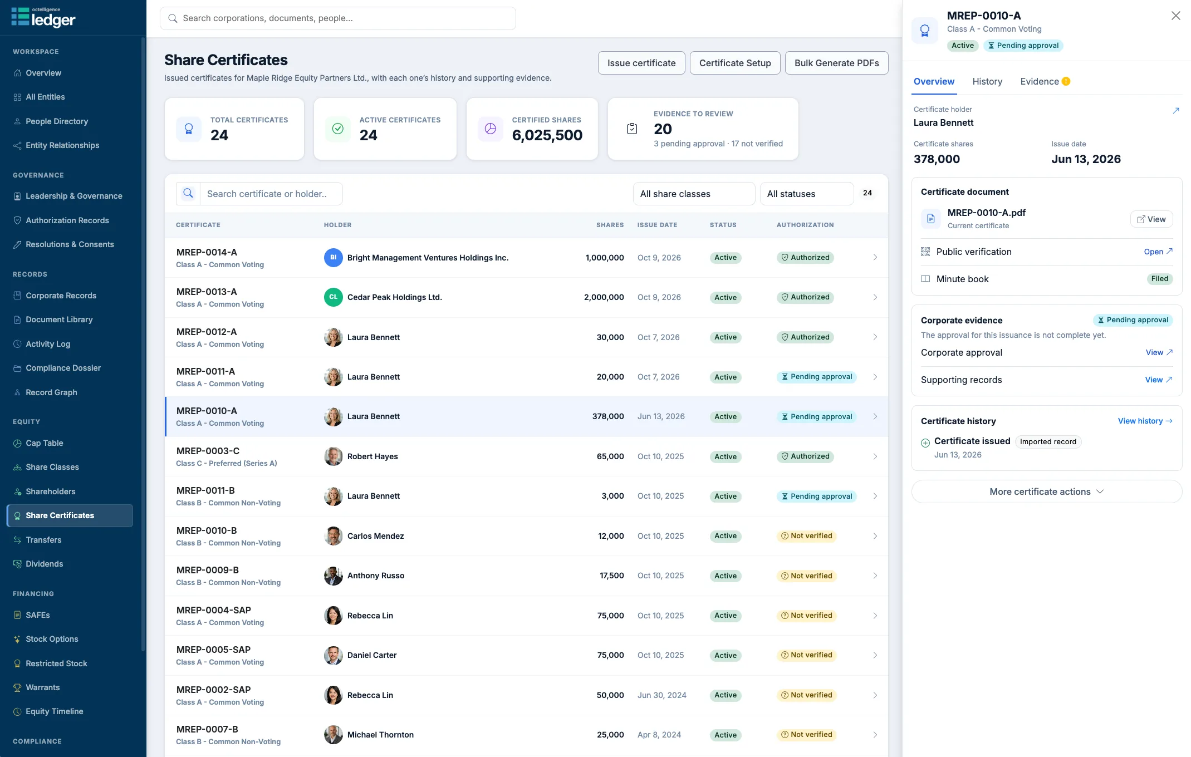Screen dimensions: 1191x757
Task: Expand the MREP-0014-A row chevron
Action: point(875,258)
